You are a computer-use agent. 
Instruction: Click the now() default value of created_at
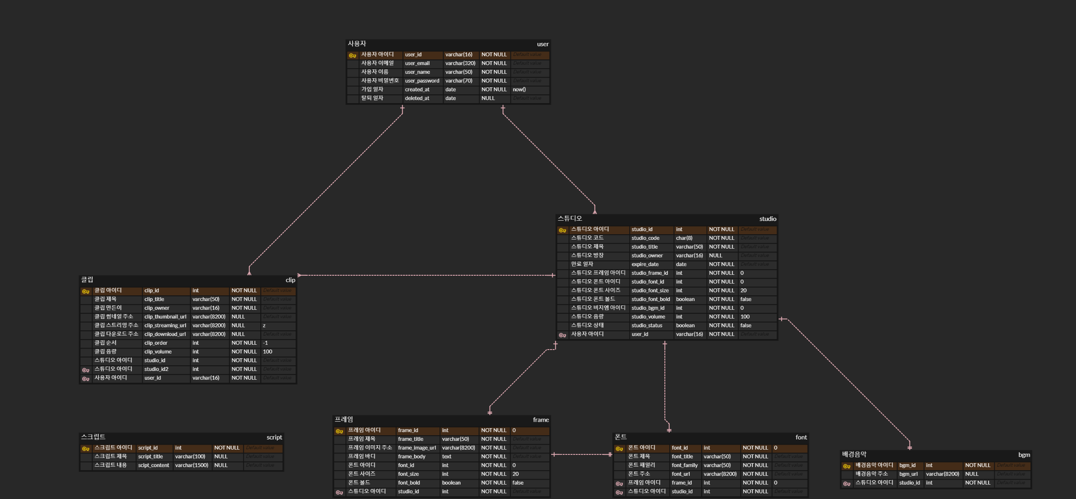coord(519,90)
